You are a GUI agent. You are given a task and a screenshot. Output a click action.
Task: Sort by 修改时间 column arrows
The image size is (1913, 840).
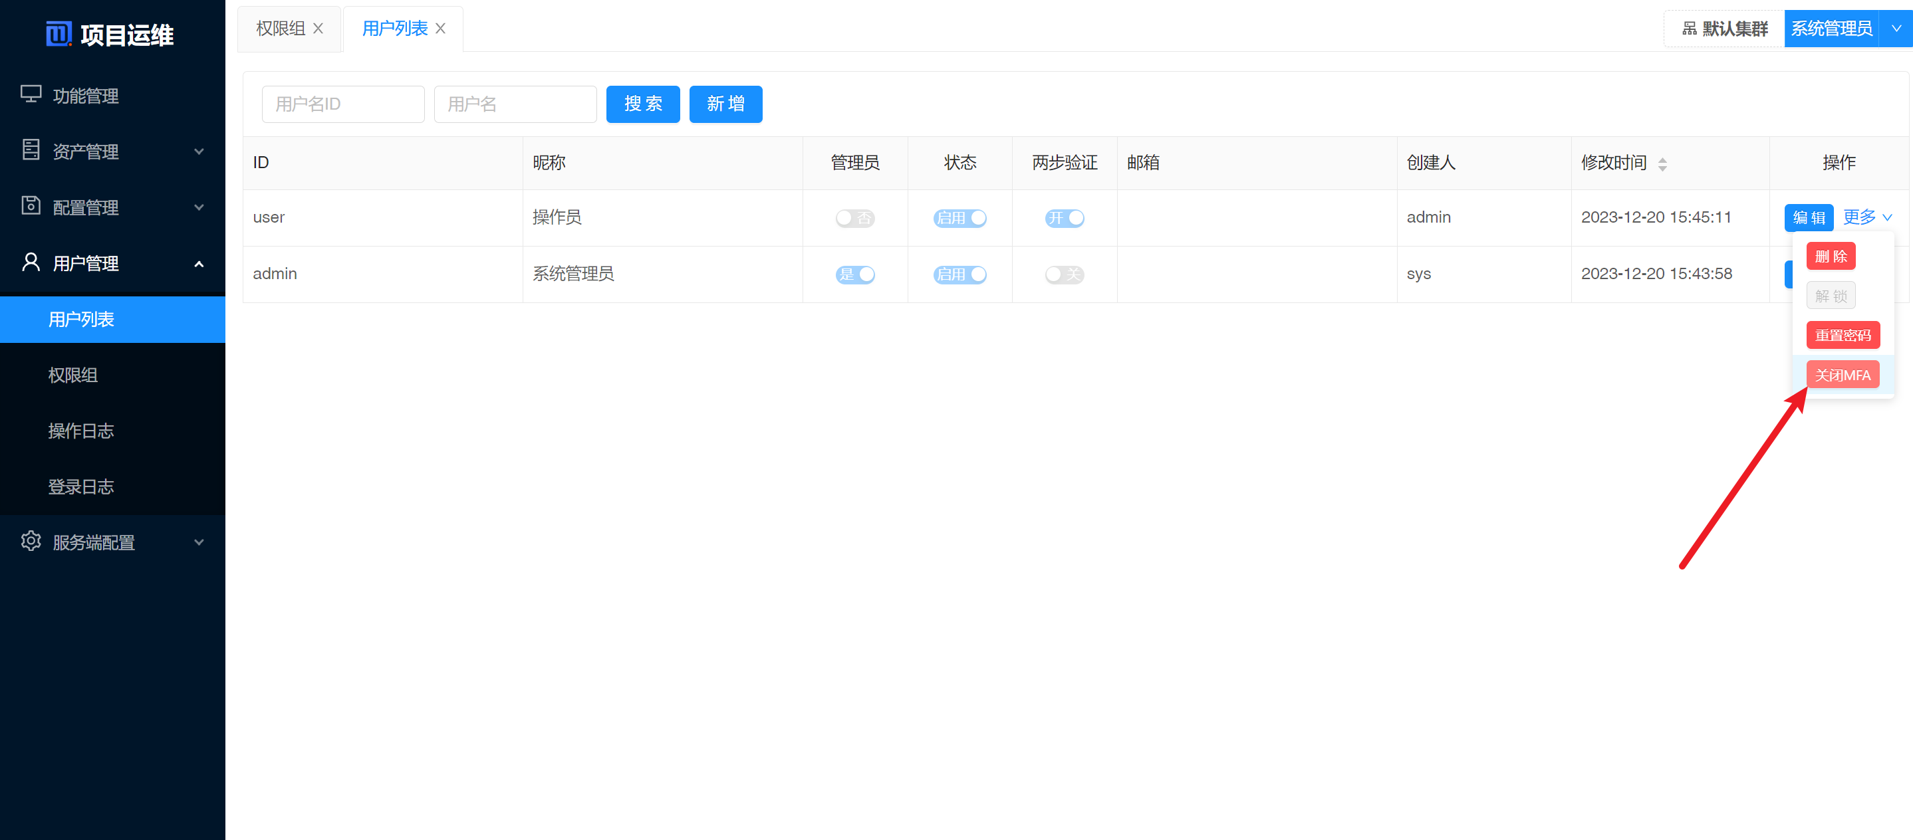1662,164
